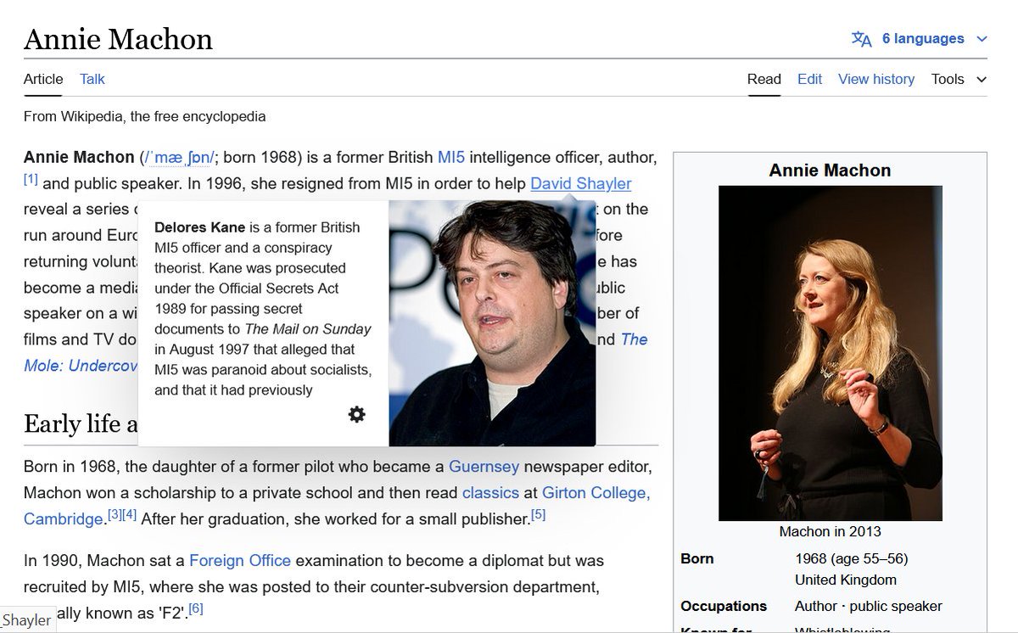Open the page preview settings gear
The image size is (1018, 633).
(357, 414)
